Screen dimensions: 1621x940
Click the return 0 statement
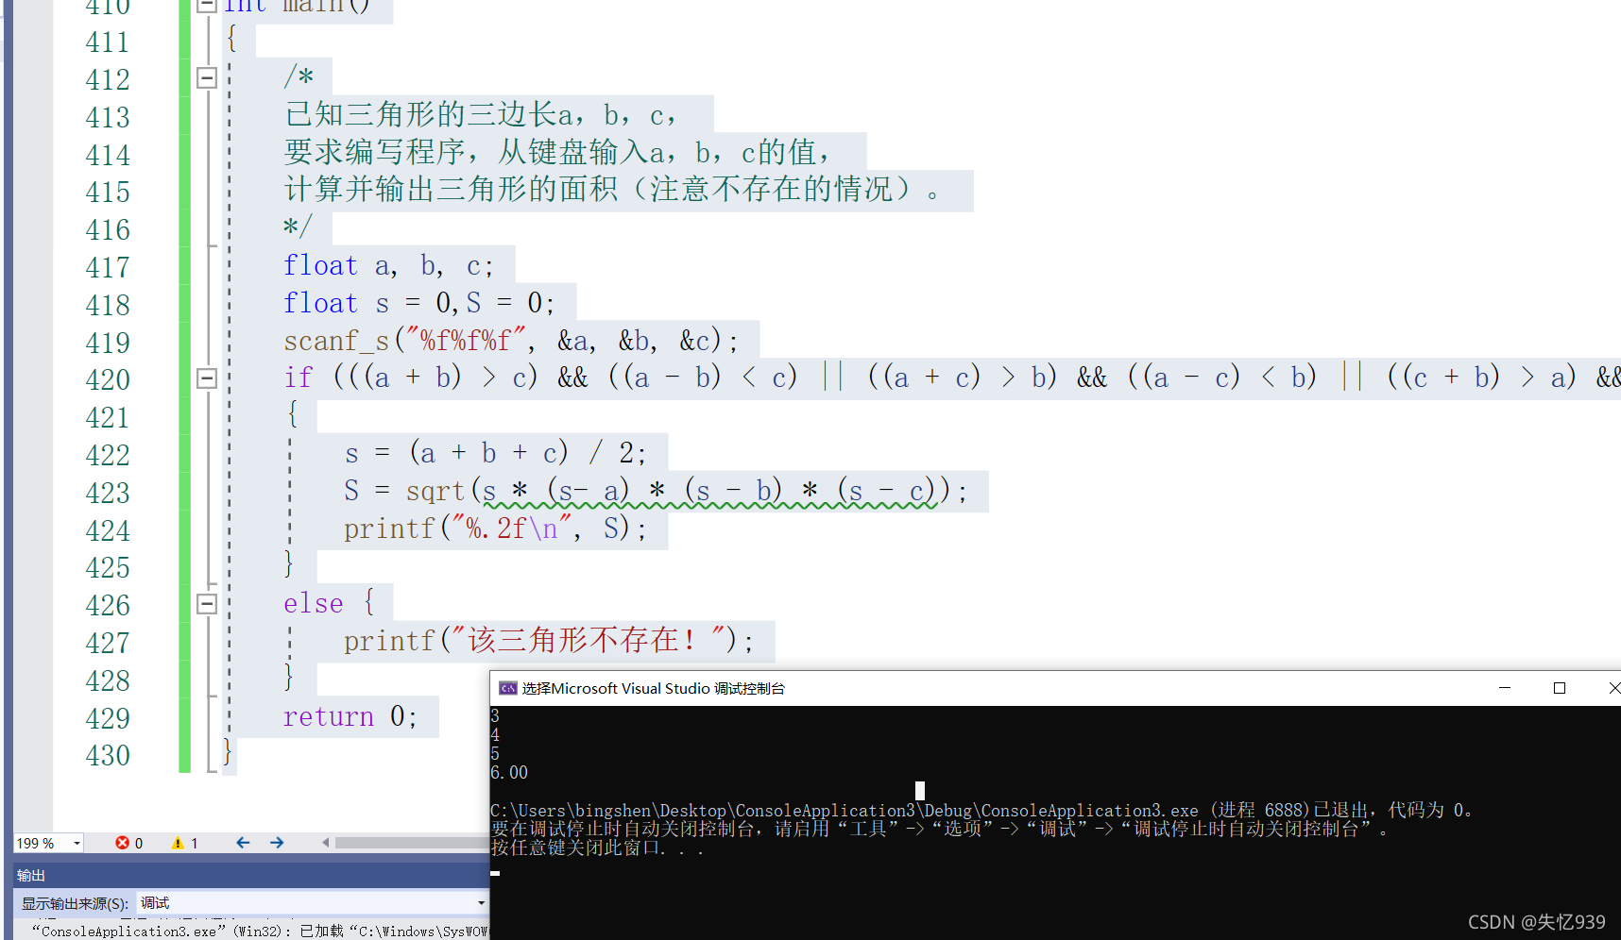(x=350, y=716)
